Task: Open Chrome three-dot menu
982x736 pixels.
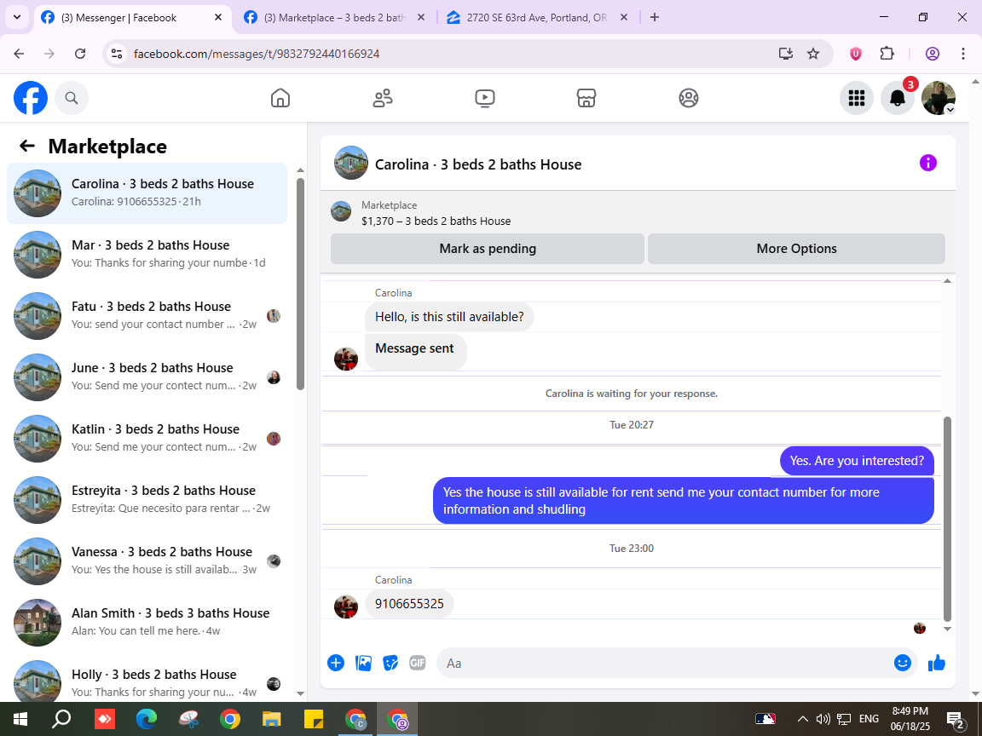Action: click(x=963, y=54)
